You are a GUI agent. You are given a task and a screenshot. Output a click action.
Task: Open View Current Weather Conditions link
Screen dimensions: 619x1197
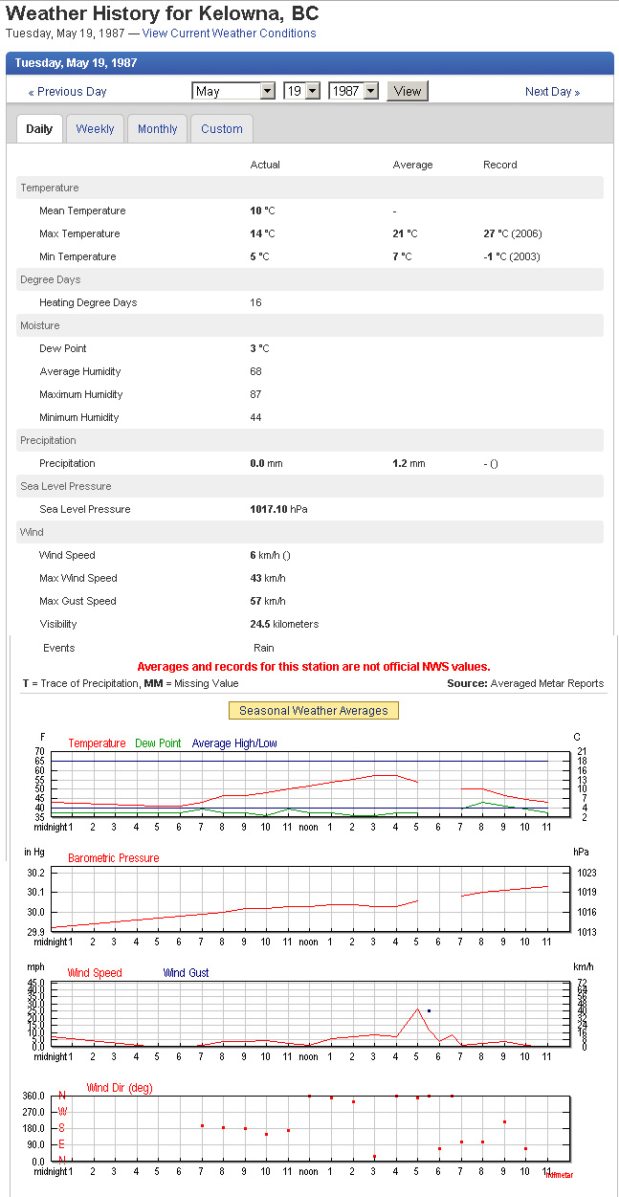[229, 33]
